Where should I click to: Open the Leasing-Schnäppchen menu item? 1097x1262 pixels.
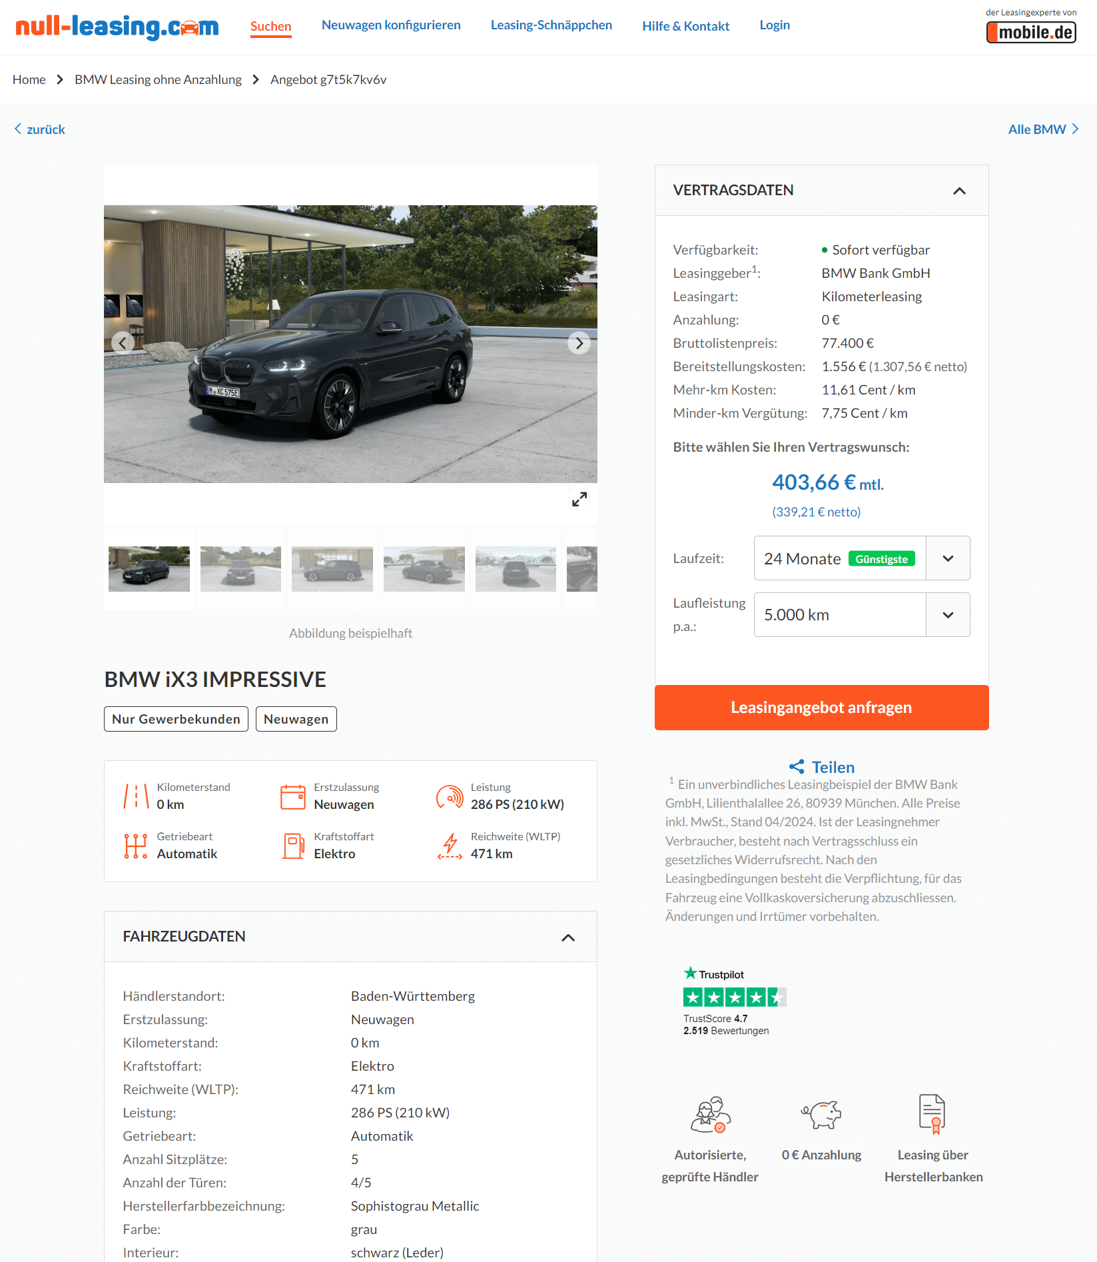pyautogui.click(x=551, y=25)
